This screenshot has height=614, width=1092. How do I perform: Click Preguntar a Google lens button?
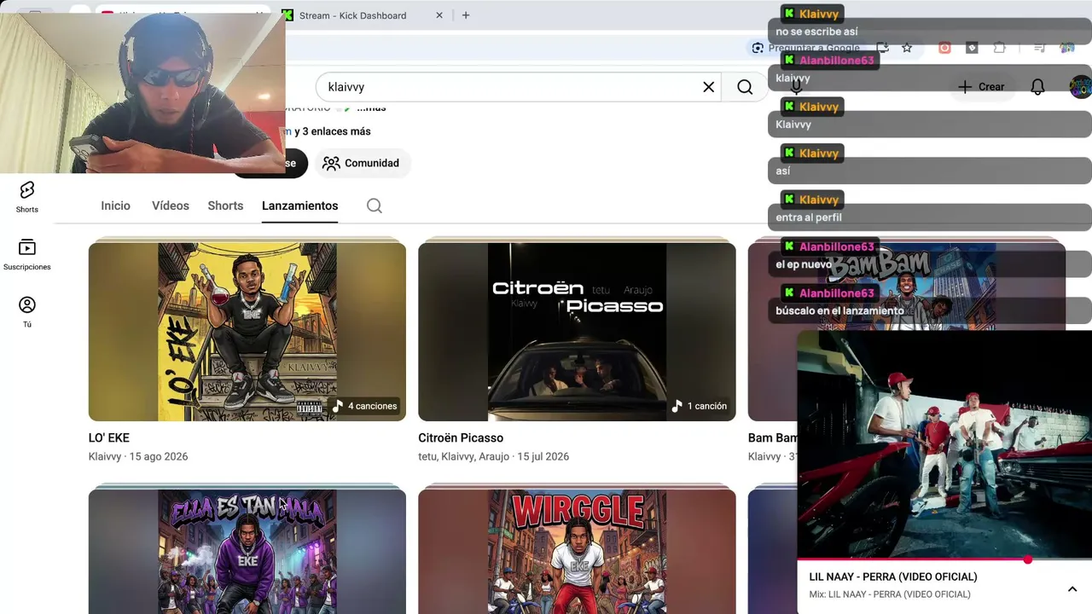[x=807, y=48]
